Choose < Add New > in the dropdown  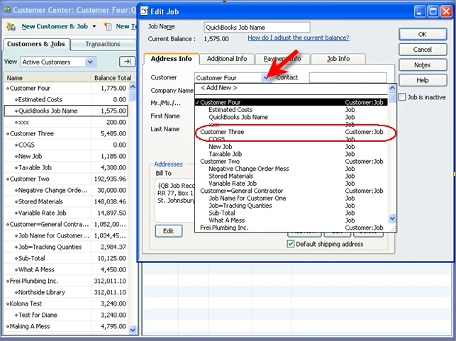291,88
